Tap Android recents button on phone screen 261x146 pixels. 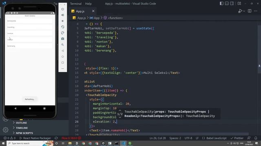click(44, 108)
